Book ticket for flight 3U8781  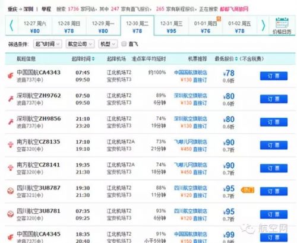(x=274, y=214)
